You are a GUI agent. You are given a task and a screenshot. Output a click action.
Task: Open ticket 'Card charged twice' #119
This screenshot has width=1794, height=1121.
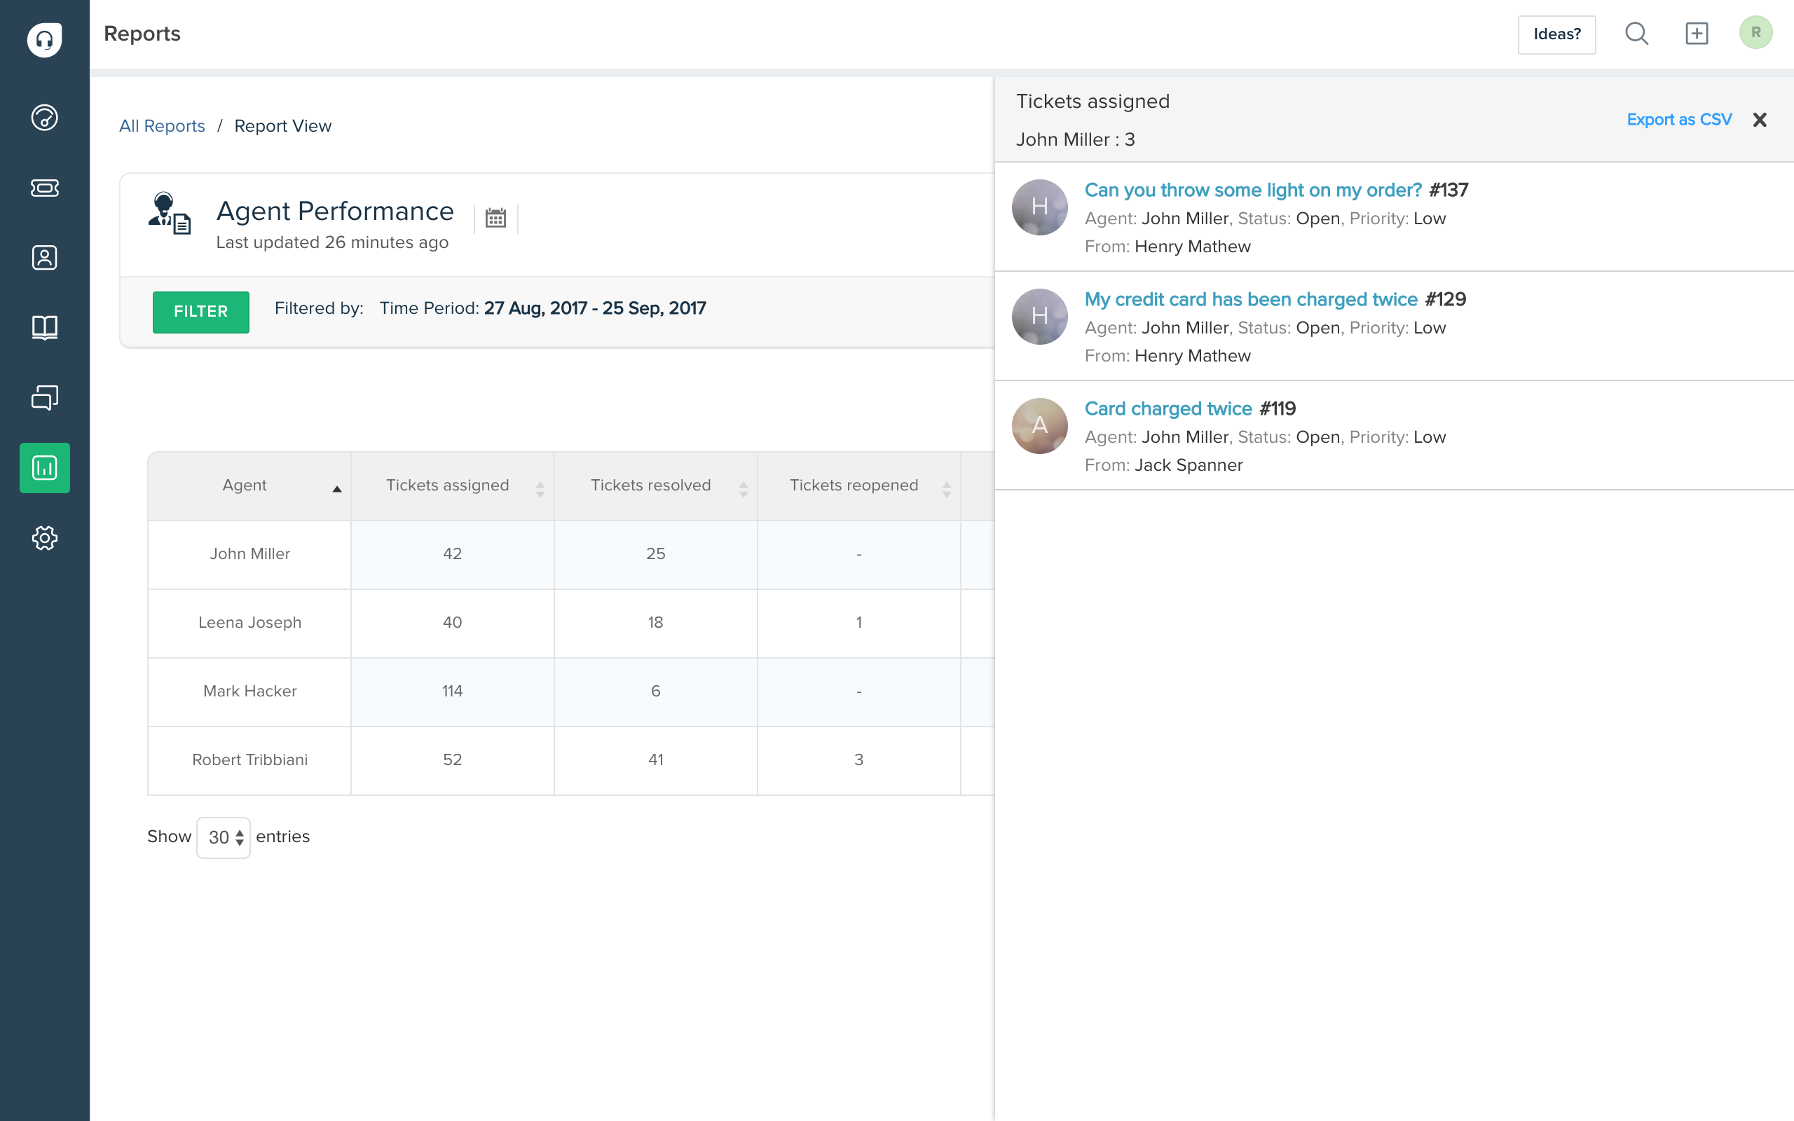pos(1168,408)
